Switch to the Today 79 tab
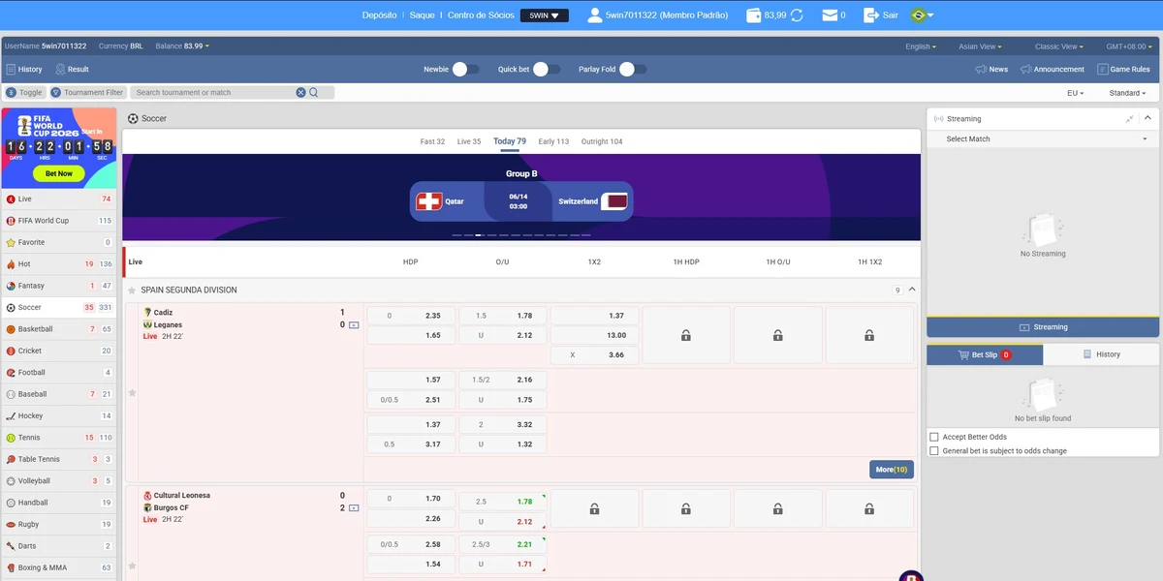This screenshot has height=581, width=1163. point(510,141)
